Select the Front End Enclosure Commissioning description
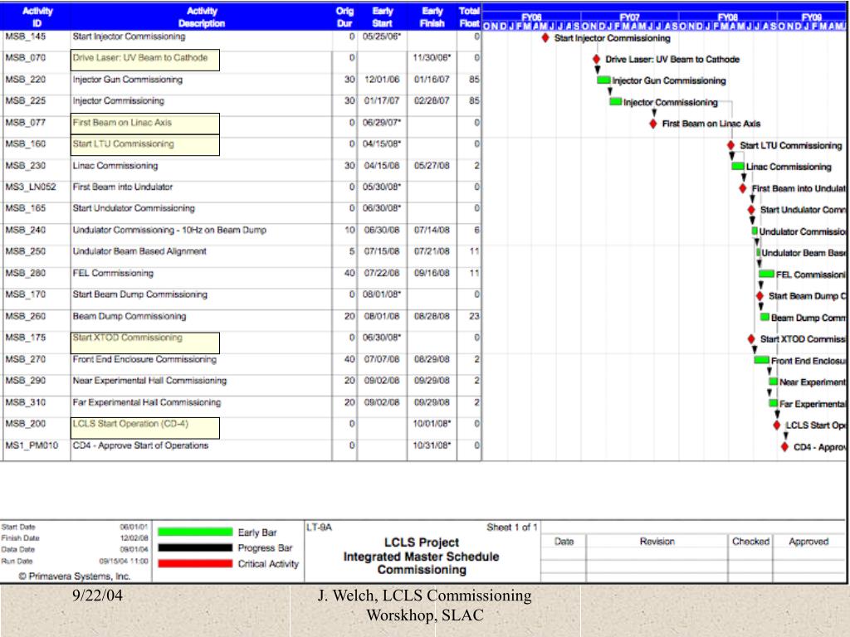The width and height of the screenshot is (850, 637). pos(144,359)
